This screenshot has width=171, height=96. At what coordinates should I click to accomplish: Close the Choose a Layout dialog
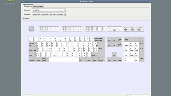click(x=149, y=1)
